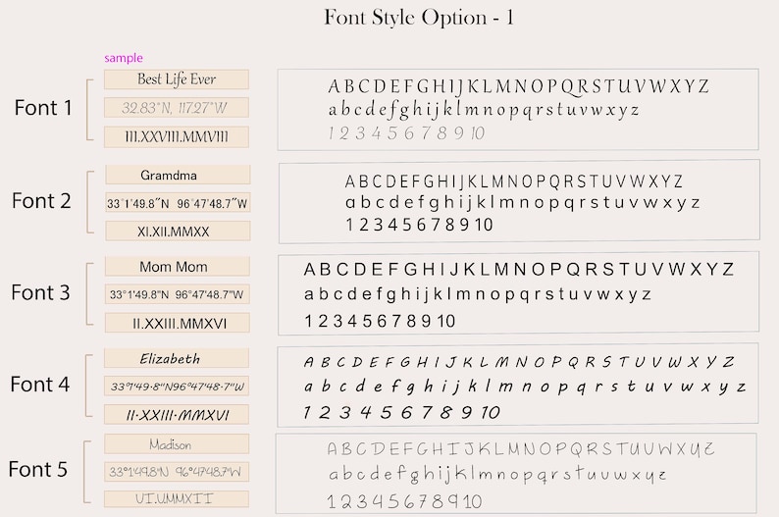The height and width of the screenshot is (517, 779).
Task: Click the 'Madison' sample box
Action: pyautogui.click(x=177, y=444)
